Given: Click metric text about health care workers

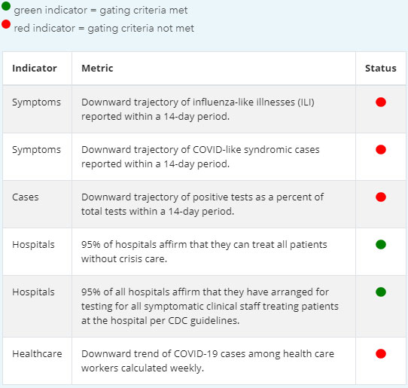Looking at the screenshot, I should [208, 361].
